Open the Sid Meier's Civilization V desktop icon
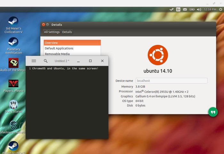 13,21
